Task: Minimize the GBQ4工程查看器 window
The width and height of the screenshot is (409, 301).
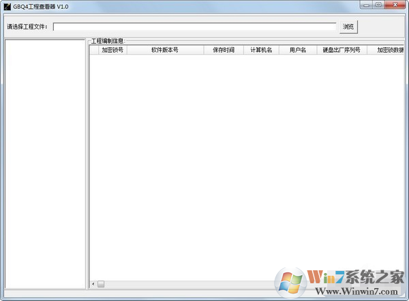Action: tap(367, 5)
